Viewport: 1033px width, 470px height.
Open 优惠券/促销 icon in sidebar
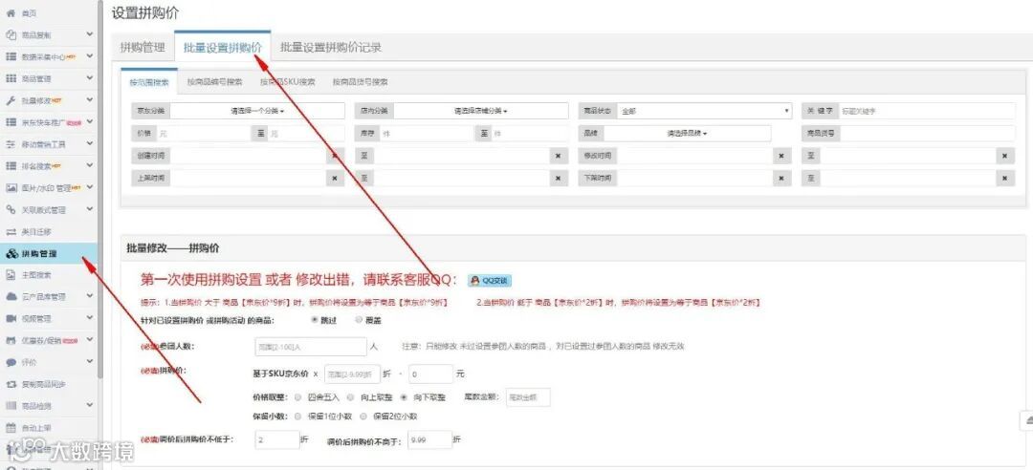11,340
